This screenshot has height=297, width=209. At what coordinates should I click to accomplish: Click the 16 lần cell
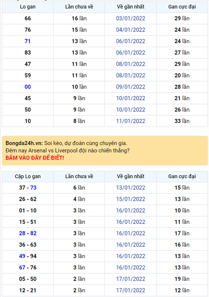tap(79, 18)
